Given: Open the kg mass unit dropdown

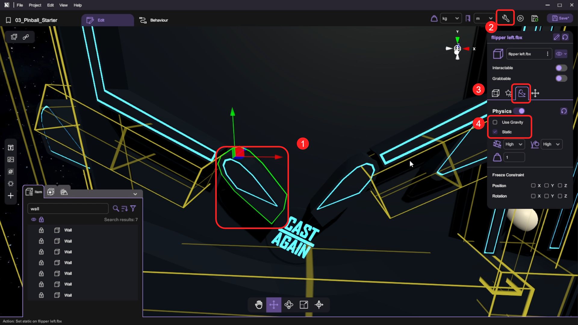Looking at the screenshot, I should pyautogui.click(x=450, y=18).
